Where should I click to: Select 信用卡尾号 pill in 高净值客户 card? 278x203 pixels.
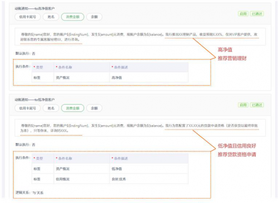pyautogui.click(x=27, y=17)
